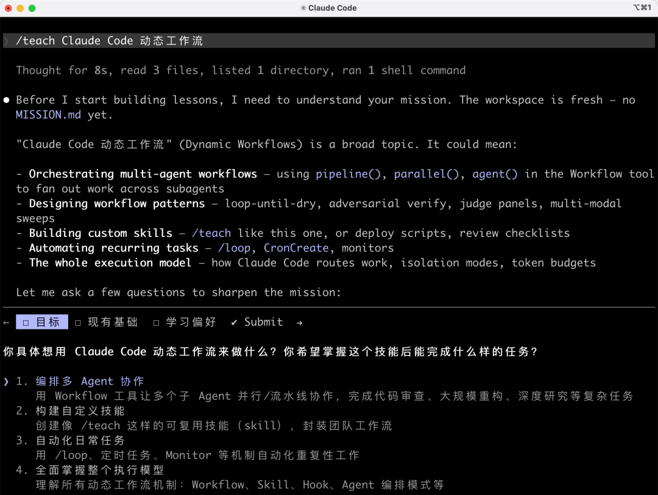Choose option 1 编排多 Agent 协作

[90, 381]
